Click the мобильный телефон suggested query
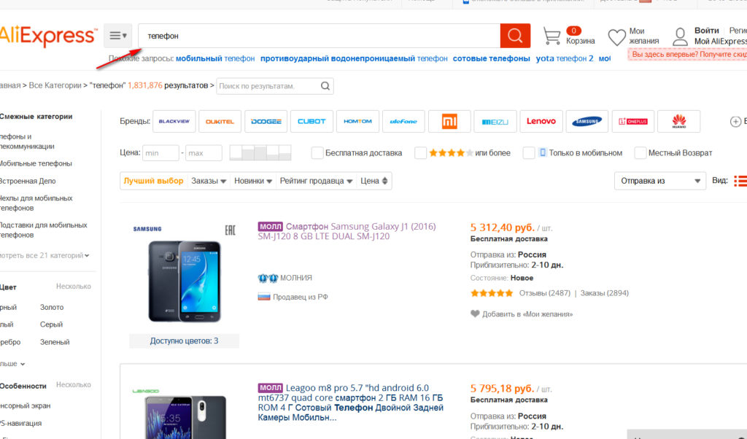 click(x=215, y=58)
